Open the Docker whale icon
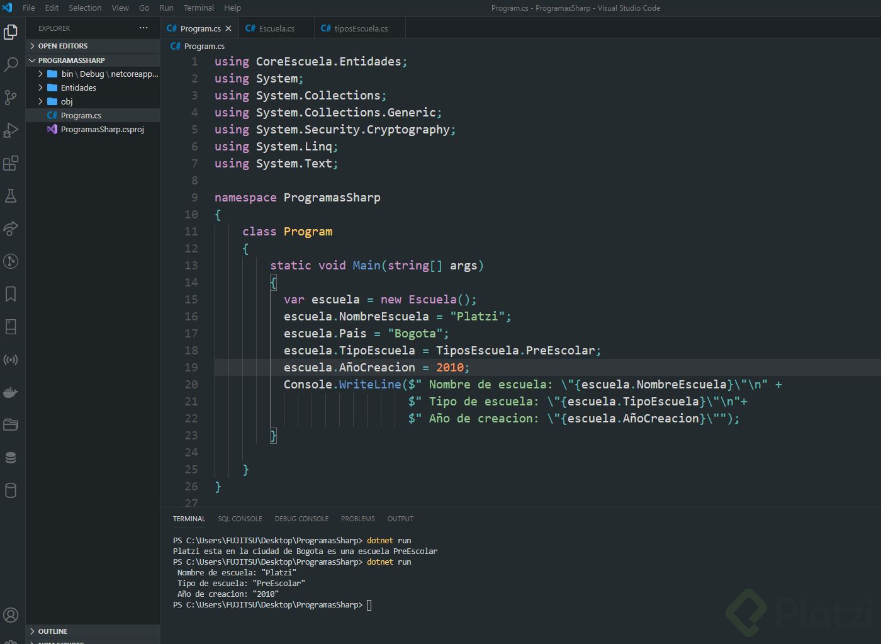 click(x=11, y=392)
